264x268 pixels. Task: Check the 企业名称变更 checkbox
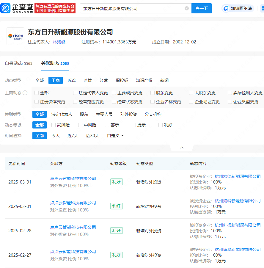pos(153,102)
